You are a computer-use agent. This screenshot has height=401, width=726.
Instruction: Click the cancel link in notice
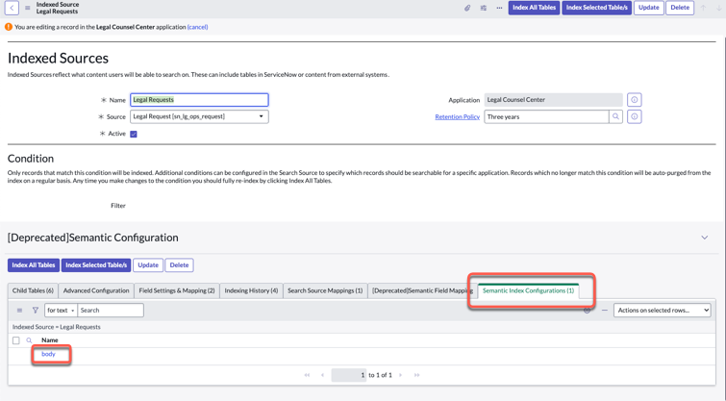pos(198,27)
